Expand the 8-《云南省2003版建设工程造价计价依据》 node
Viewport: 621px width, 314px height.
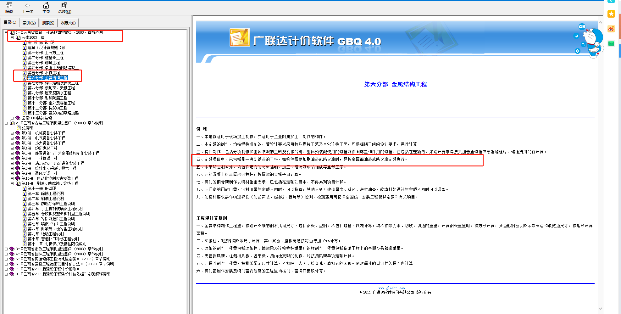point(6,274)
